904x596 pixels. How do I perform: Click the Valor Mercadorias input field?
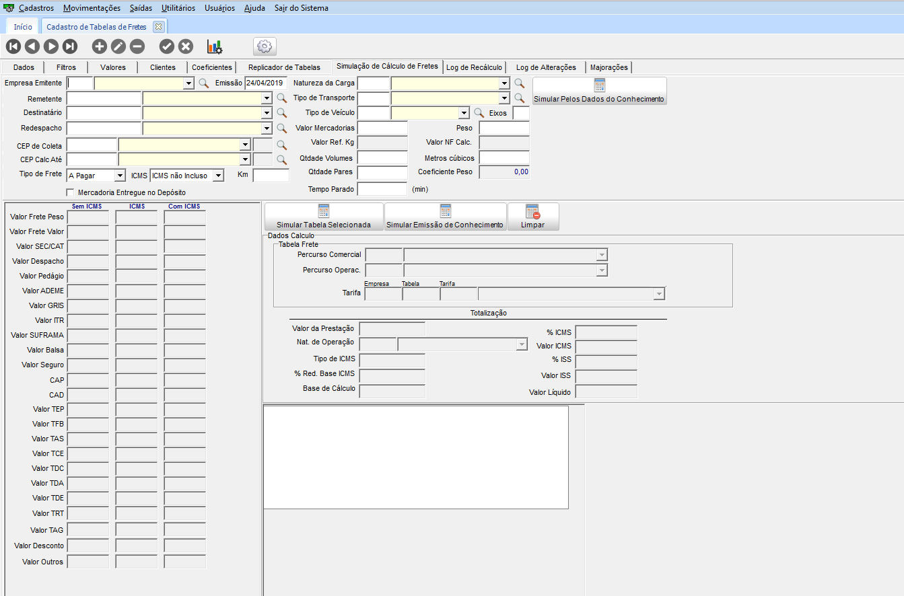pos(382,128)
